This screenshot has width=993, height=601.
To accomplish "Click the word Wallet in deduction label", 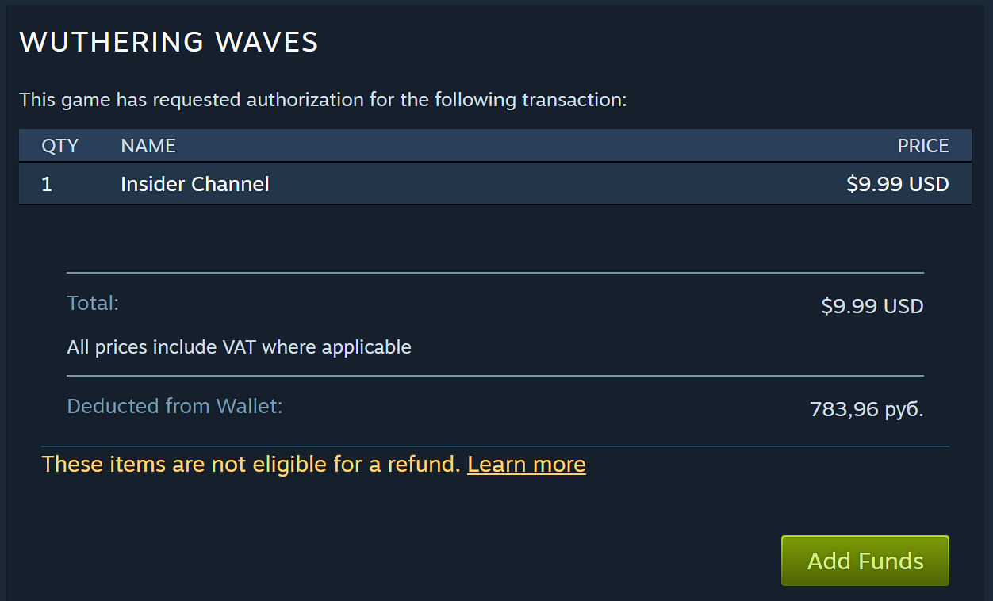I will click(249, 406).
